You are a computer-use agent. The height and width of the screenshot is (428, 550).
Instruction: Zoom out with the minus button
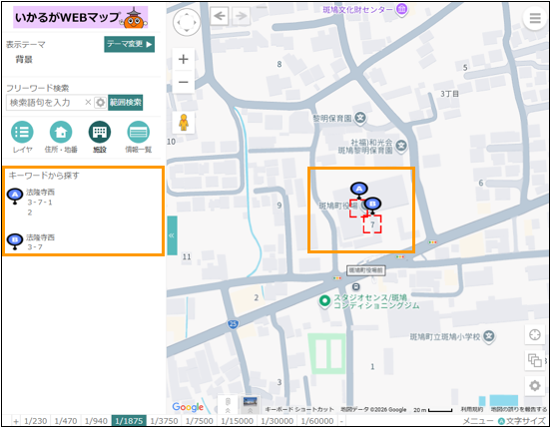click(183, 82)
